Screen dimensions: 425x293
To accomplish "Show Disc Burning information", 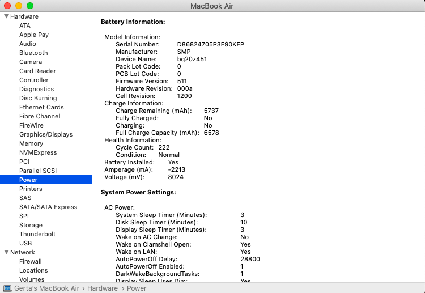I will [x=38, y=98].
